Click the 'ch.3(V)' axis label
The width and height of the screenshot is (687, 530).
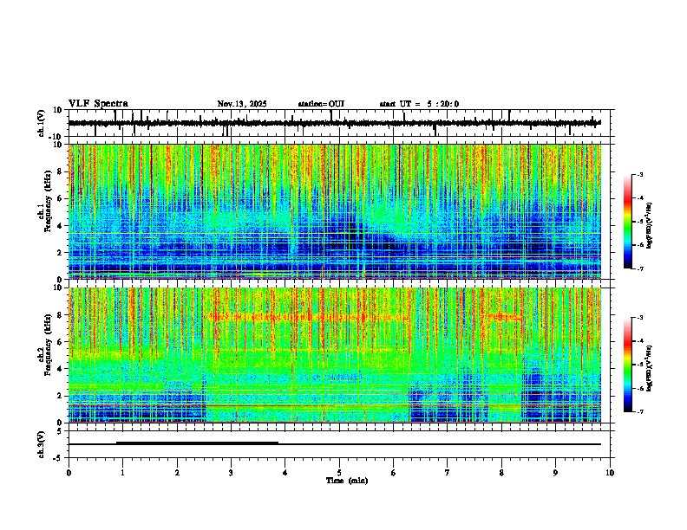42,445
